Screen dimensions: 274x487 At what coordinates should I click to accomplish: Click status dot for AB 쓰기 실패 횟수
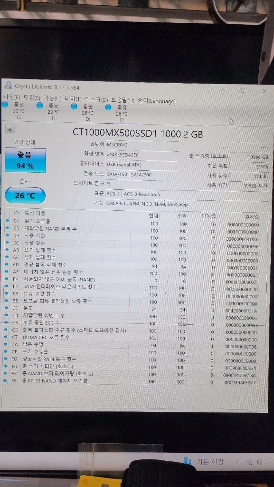pyautogui.click(x=7, y=250)
